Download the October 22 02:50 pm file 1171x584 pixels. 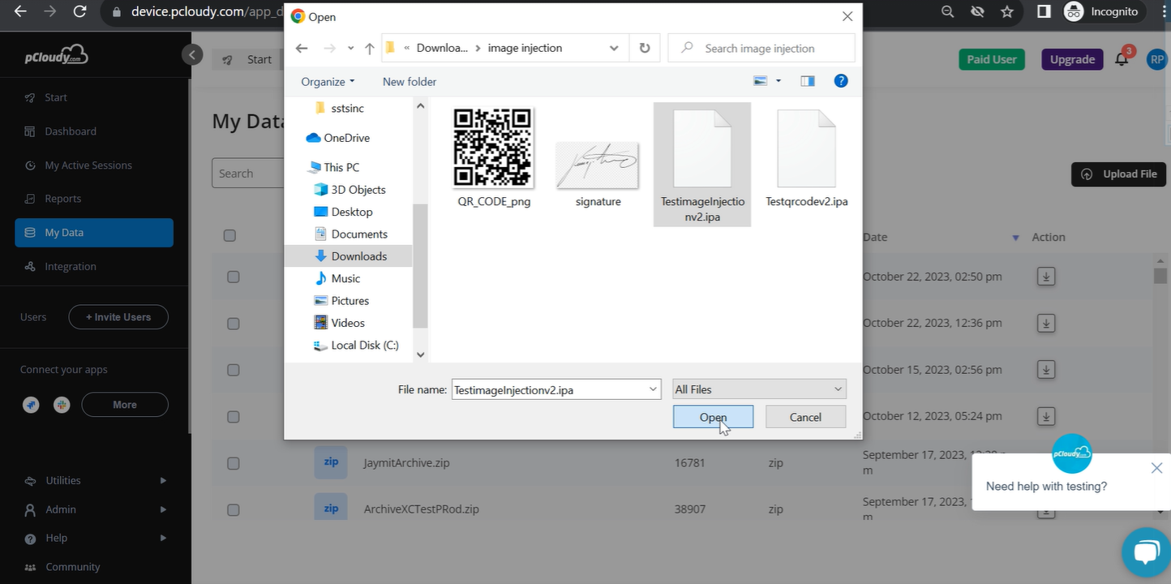[x=1046, y=277]
